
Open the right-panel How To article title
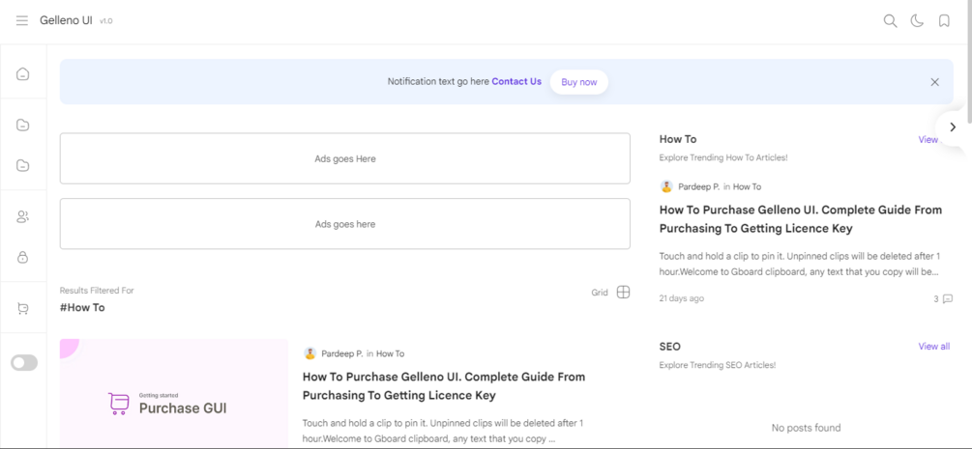[x=800, y=219]
